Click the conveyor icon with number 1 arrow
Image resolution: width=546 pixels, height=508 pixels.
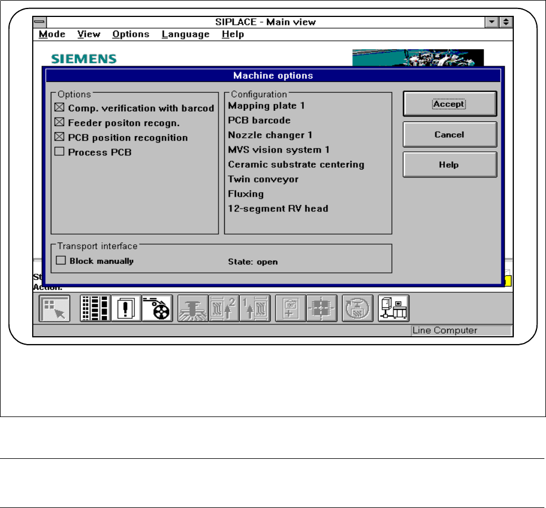pos(255,309)
